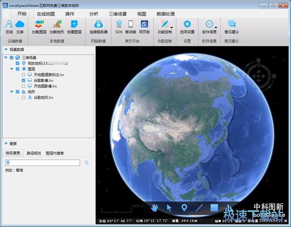Select 天地图影像.lrc row text
Viewport: 291px width, 227px height.
pos(45,86)
